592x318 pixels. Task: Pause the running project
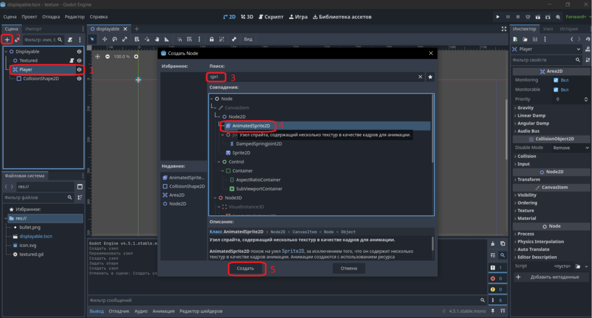(x=508, y=17)
